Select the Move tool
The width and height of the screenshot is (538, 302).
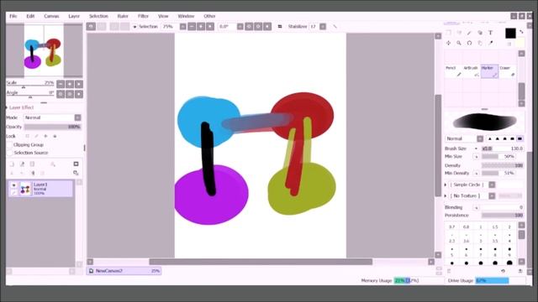[448, 43]
